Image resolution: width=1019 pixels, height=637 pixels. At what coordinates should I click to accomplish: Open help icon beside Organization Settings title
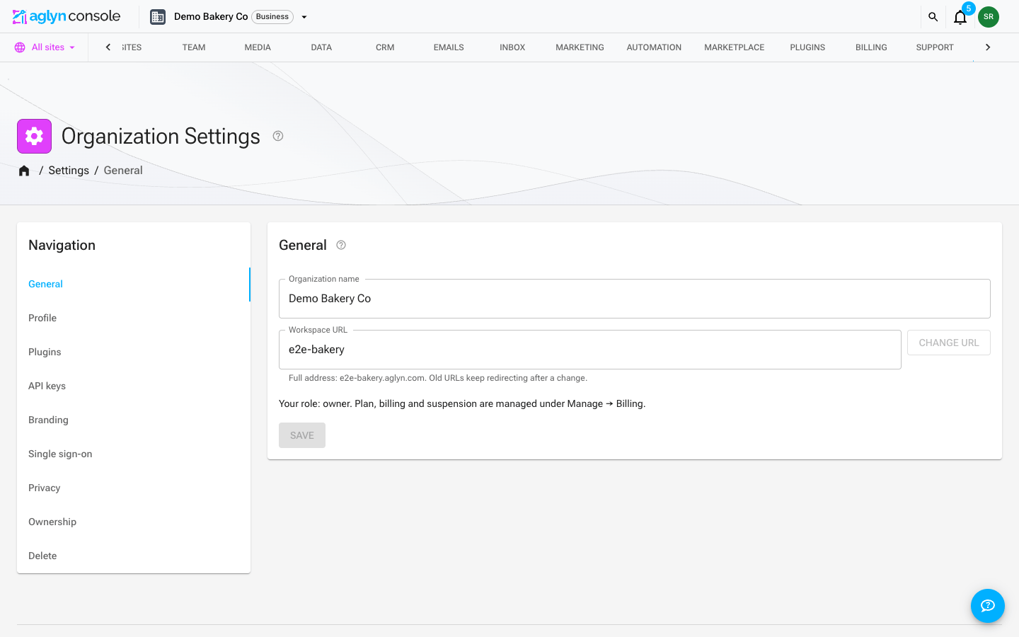tap(278, 136)
